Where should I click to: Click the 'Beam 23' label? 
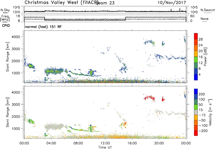pos(105,3)
